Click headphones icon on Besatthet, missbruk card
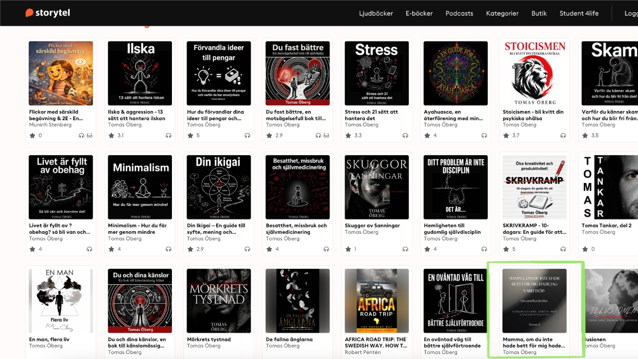638x359 pixels. (x=326, y=249)
